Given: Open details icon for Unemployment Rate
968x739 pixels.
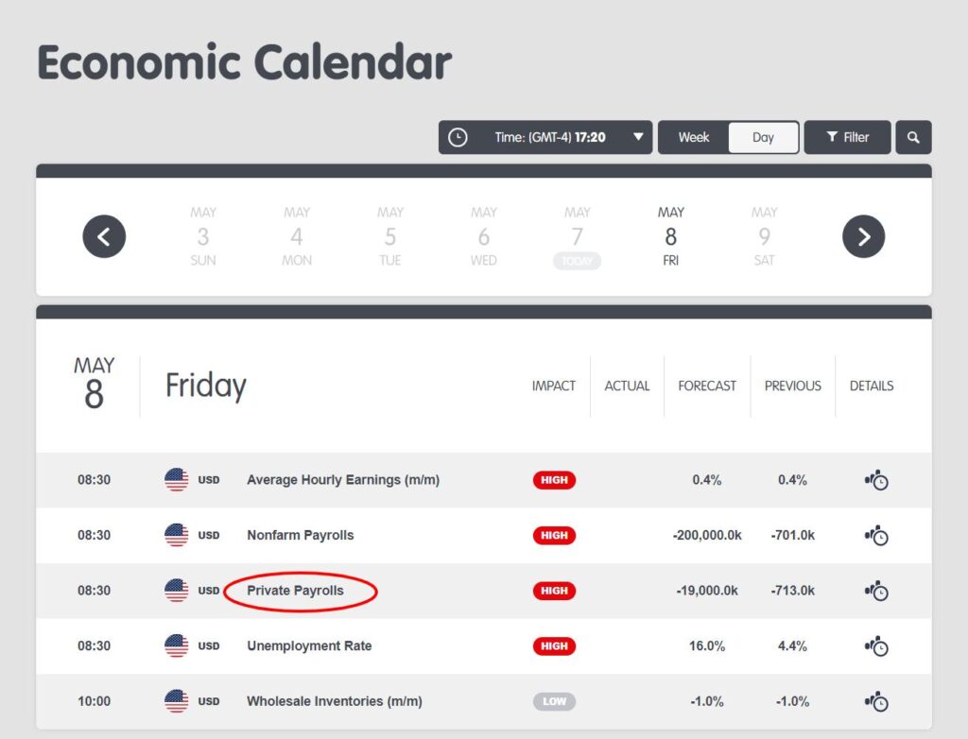Looking at the screenshot, I should [x=876, y=646].
